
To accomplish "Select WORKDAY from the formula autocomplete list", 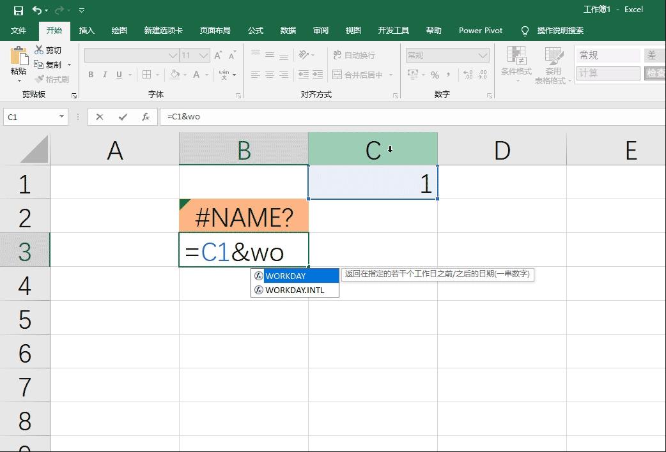I will click(x=284, y=275).
